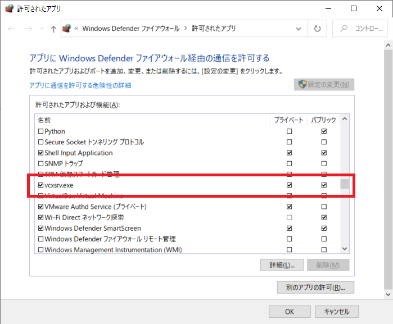Viewport: 393px width, 324px height.
Task: Uncheck Shell Input Application checkbox
Action: (40, 153)
